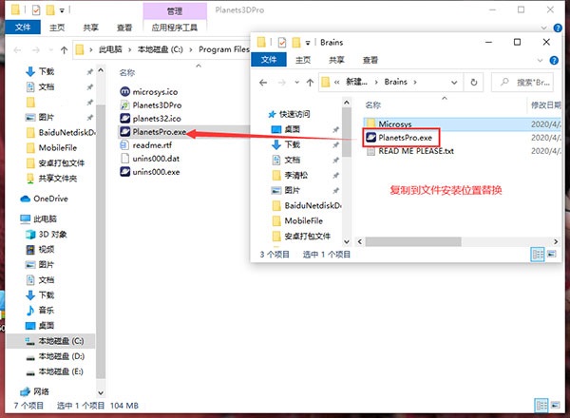570x418 pixels.
Task: Select unins000.exe file
Action: pyautogui.click(x=150, y=172)
